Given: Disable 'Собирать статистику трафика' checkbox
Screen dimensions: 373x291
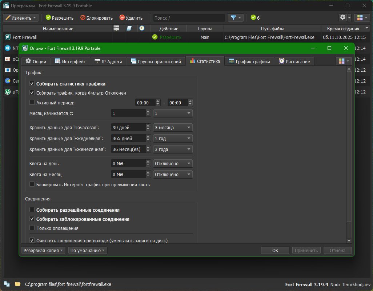Looking at the screenshot, I should [x=32, y=84].
